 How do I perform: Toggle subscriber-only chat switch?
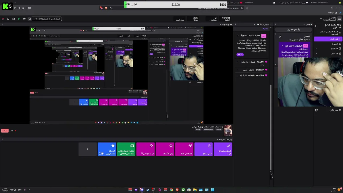point(101,154)
